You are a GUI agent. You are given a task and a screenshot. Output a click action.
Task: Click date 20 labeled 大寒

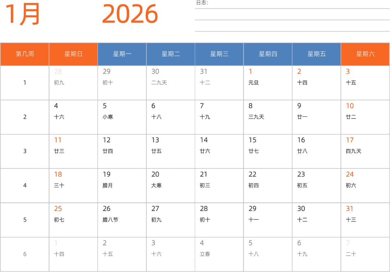pos(171,186)
